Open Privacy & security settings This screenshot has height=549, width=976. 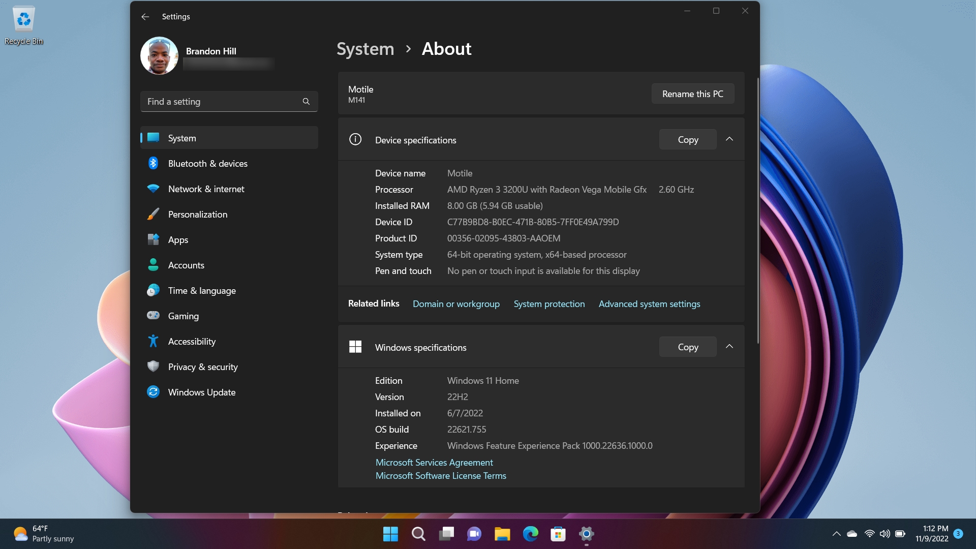[202, 367]
